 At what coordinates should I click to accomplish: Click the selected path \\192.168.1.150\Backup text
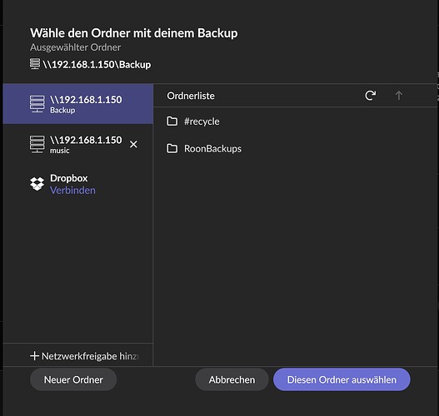pos(97,65)
